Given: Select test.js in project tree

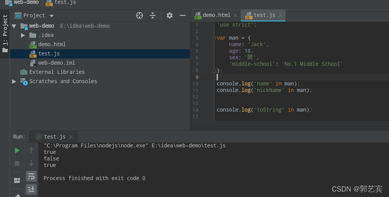Looking at the screenshot, I should pyautogui.click(x=100, y=54).
